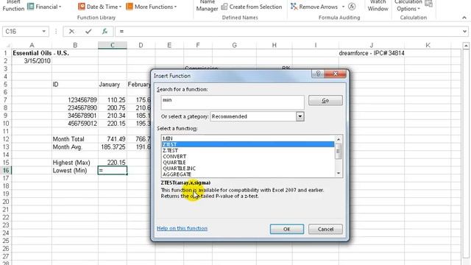Select the cell containing 3/15/2010

(32, 61)
